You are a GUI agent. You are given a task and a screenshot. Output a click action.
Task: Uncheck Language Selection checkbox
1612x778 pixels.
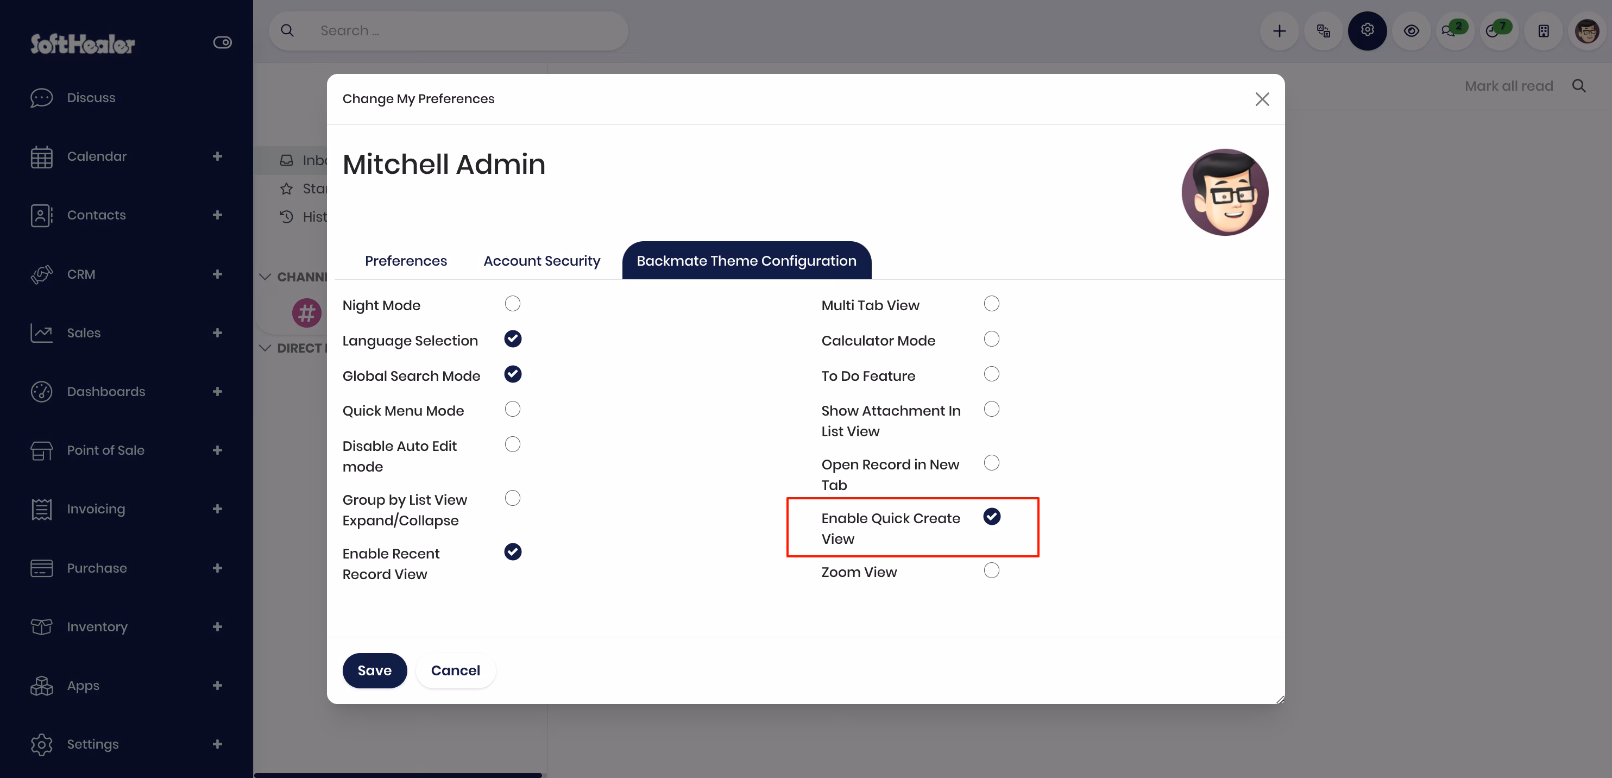pyautogui.click(x=513, y=338)
